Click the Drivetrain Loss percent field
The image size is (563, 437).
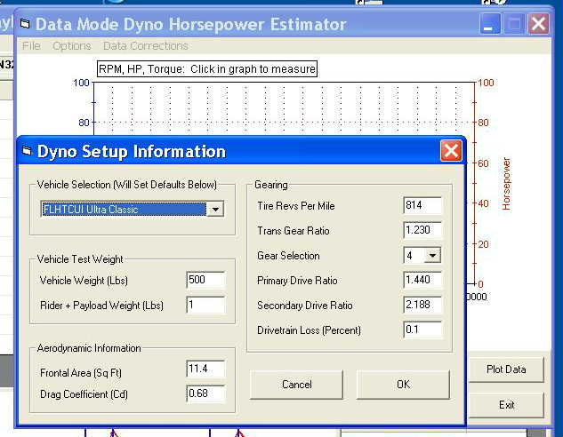tap(422, 330)
